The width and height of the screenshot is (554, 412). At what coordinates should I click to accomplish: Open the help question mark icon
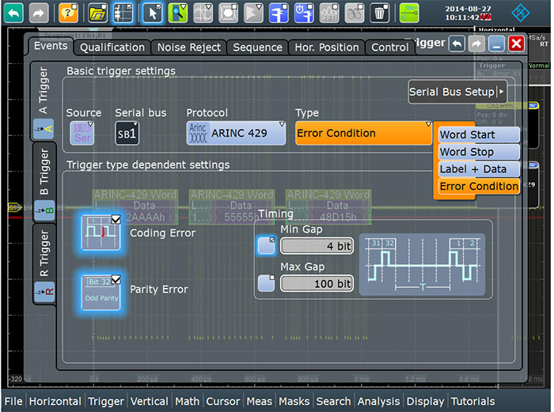68,13
